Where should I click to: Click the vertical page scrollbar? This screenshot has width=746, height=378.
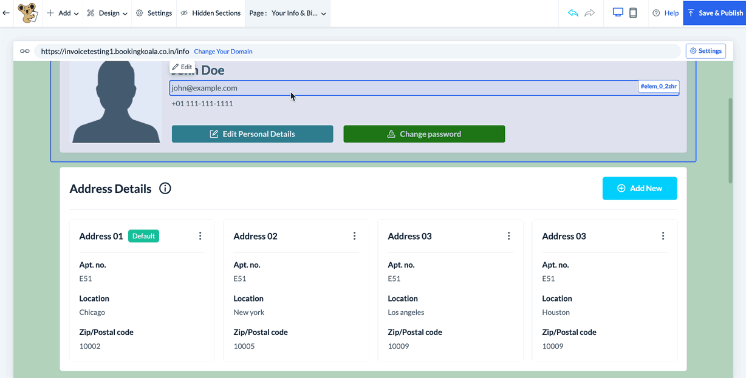(730, 140)
